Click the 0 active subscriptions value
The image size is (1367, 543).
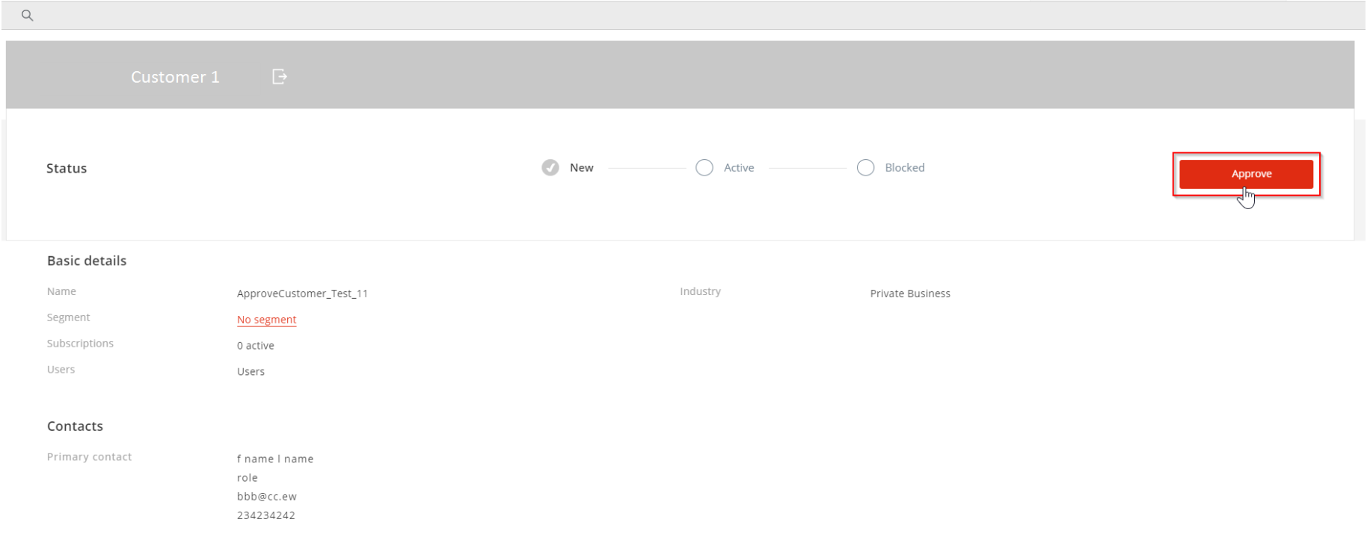click(256, 346)
